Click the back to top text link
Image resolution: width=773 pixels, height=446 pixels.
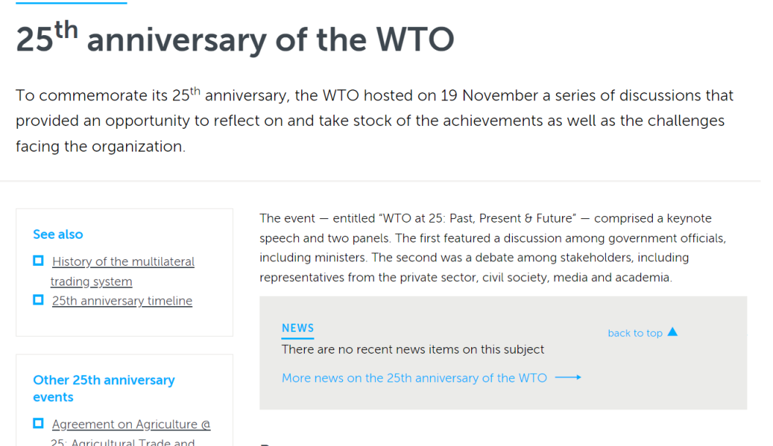coord(635,333)
